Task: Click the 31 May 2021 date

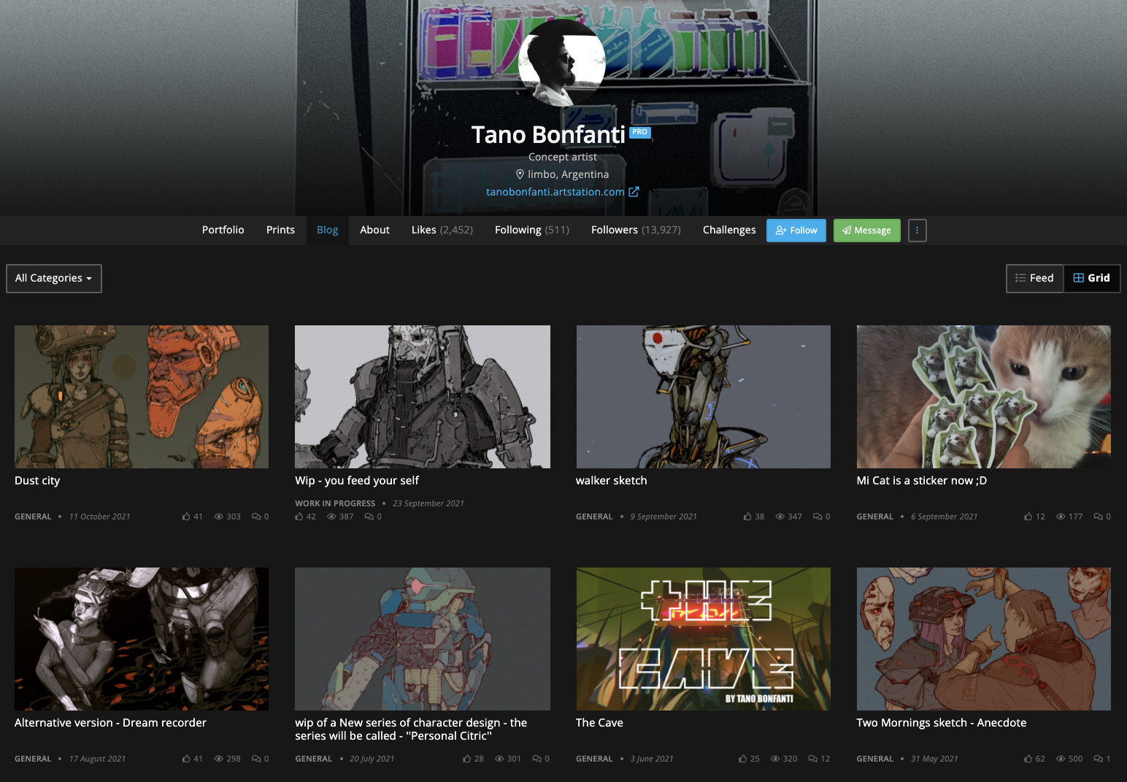Action: [934, 759]
